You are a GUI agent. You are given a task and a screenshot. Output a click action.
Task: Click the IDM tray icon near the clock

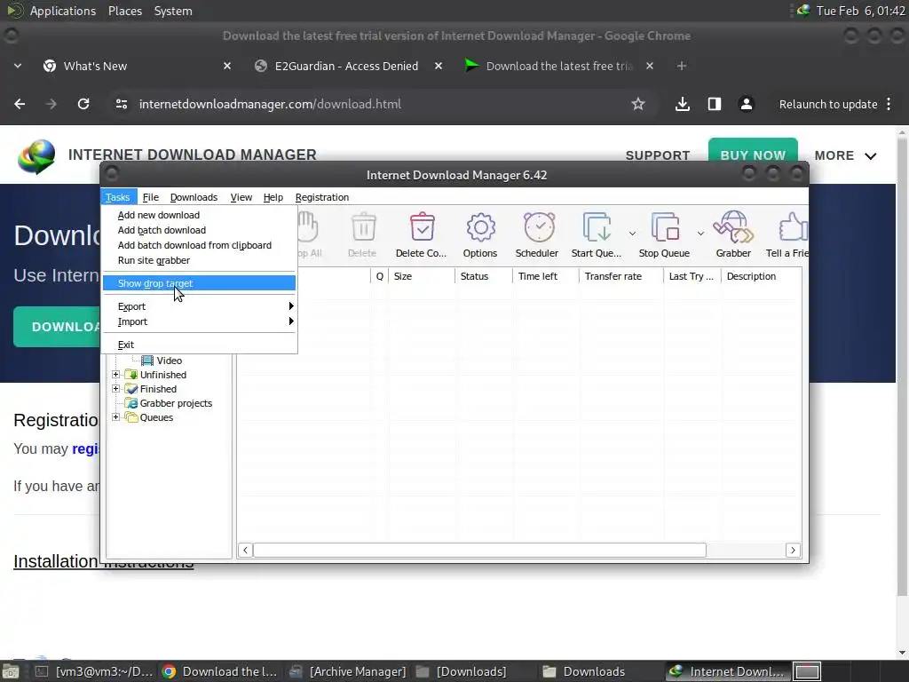click(x=803, y=11)
